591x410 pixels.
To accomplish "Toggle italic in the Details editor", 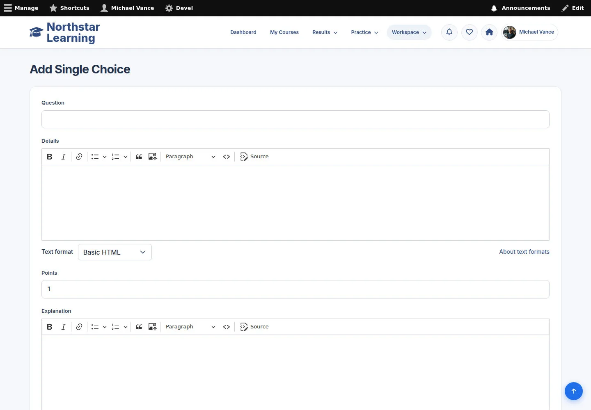I will pos(63,157).
